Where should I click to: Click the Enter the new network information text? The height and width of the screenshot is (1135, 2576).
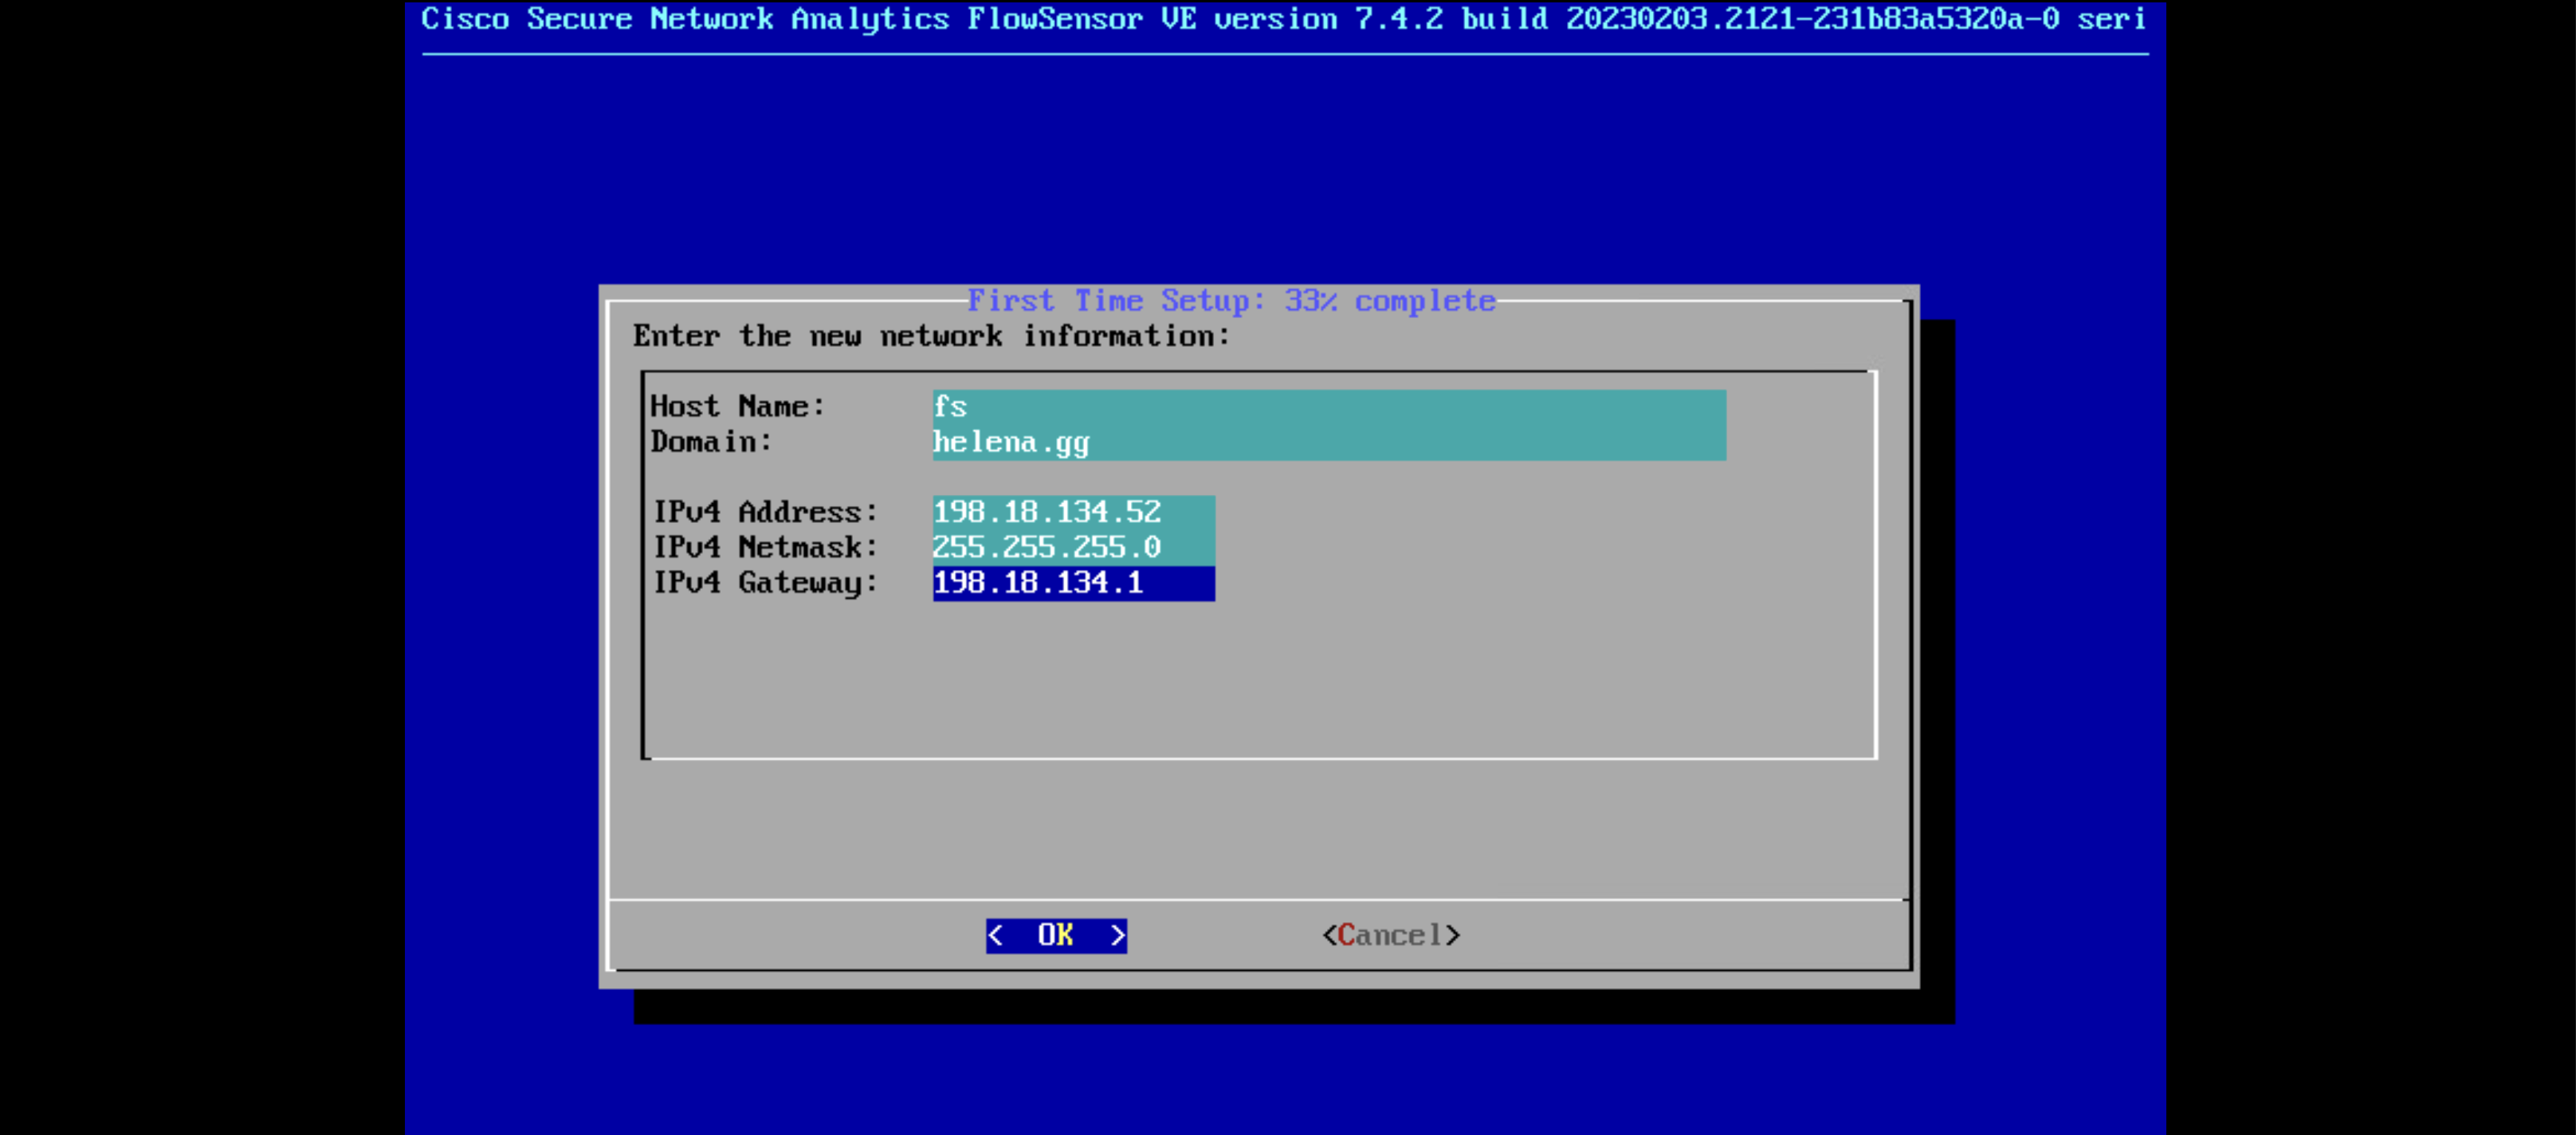pyautogui.click(x=931, y=336)
